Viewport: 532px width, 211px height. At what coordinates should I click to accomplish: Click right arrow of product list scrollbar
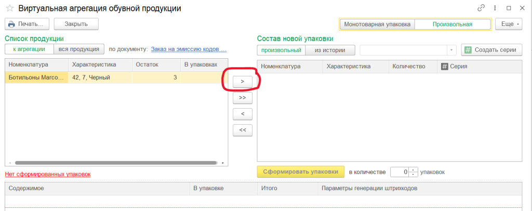(223, 163)
